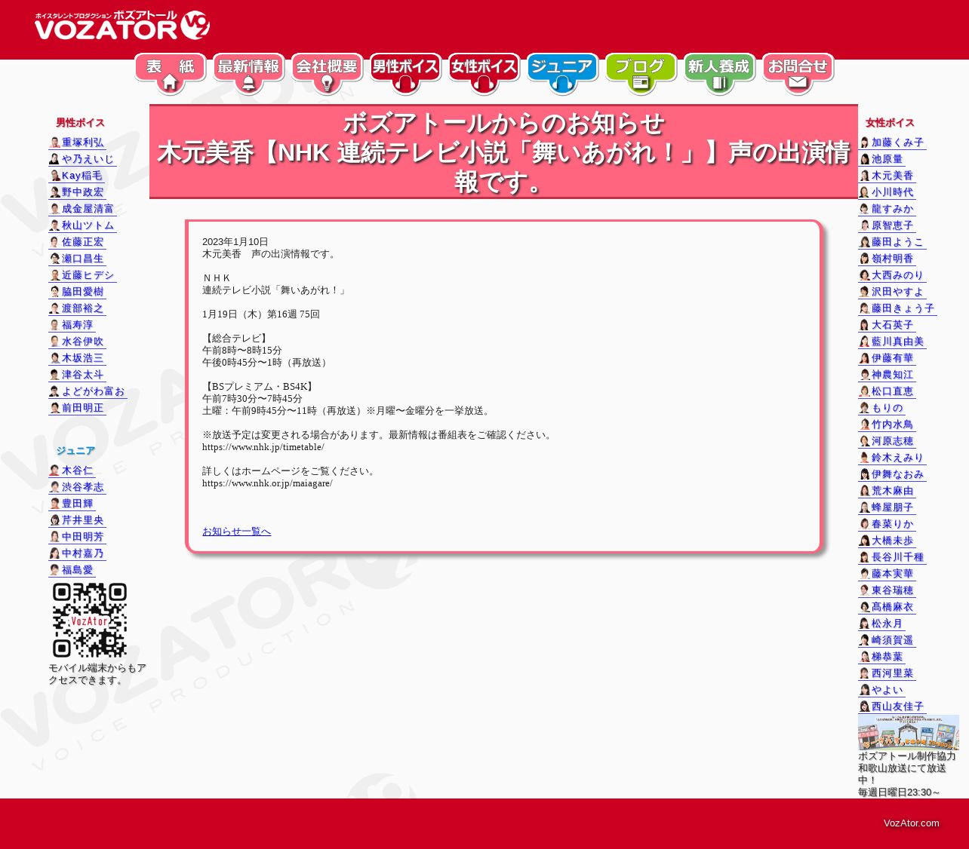Open male voice profile 水谷伊吹
The width and height of the screenshot is (969, 849).
77,342
